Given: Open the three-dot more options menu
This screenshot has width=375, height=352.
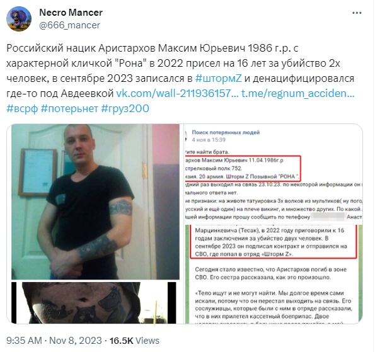Looking at the screenshot, I should 357,13.
